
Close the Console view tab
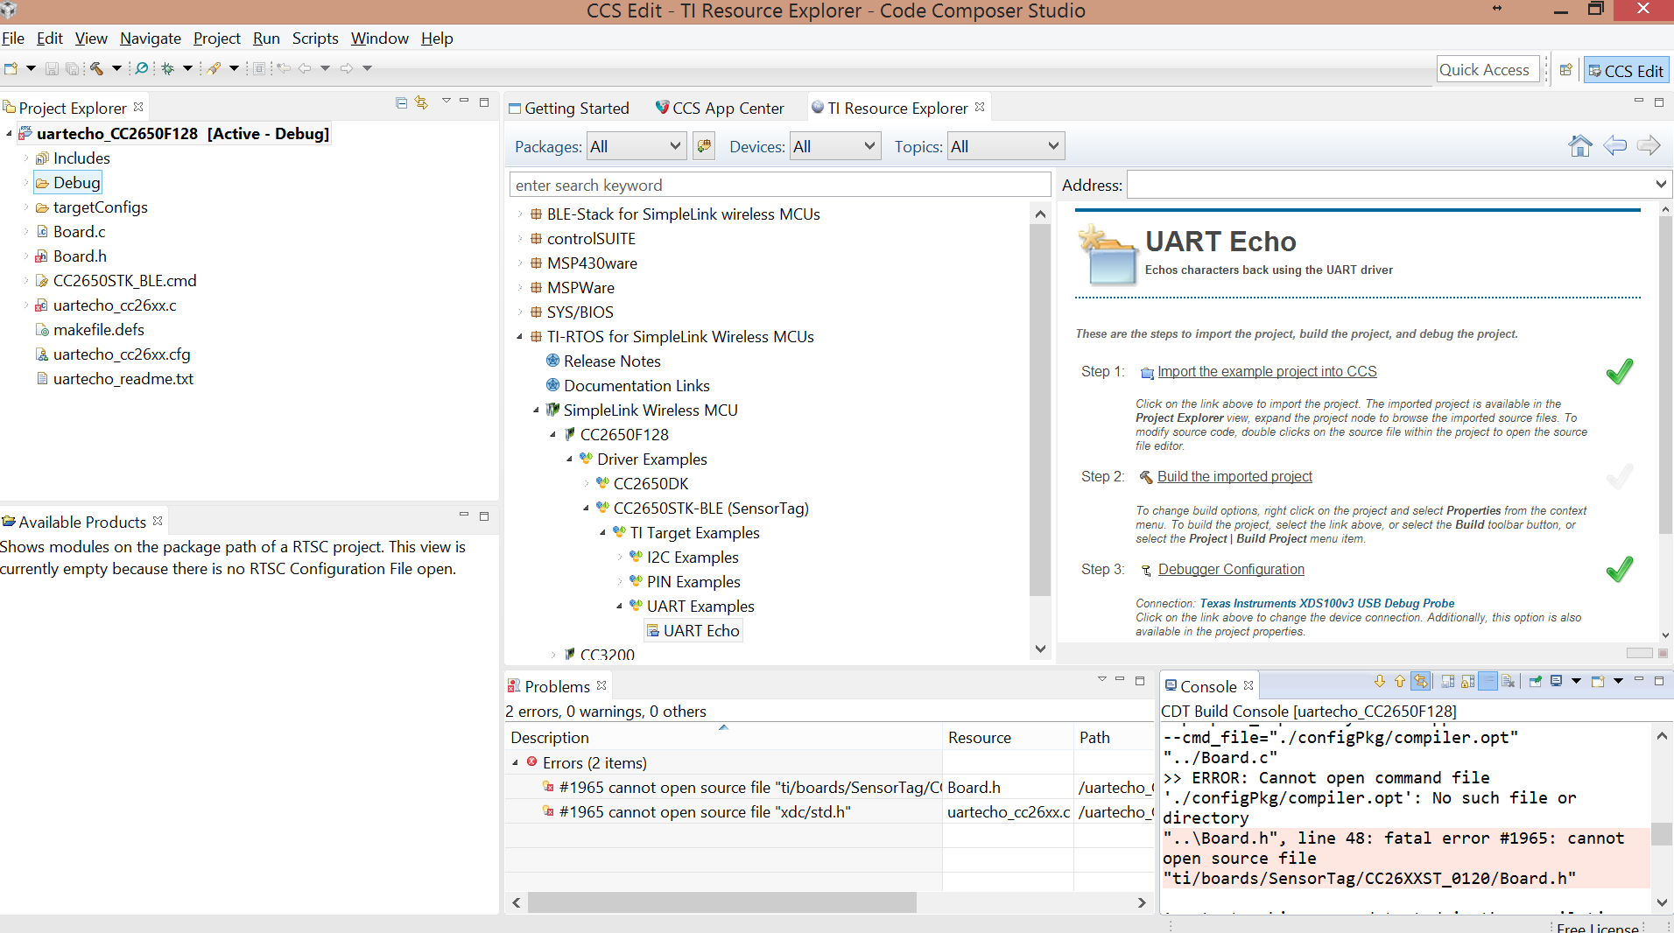click(x=1248, y=685)
